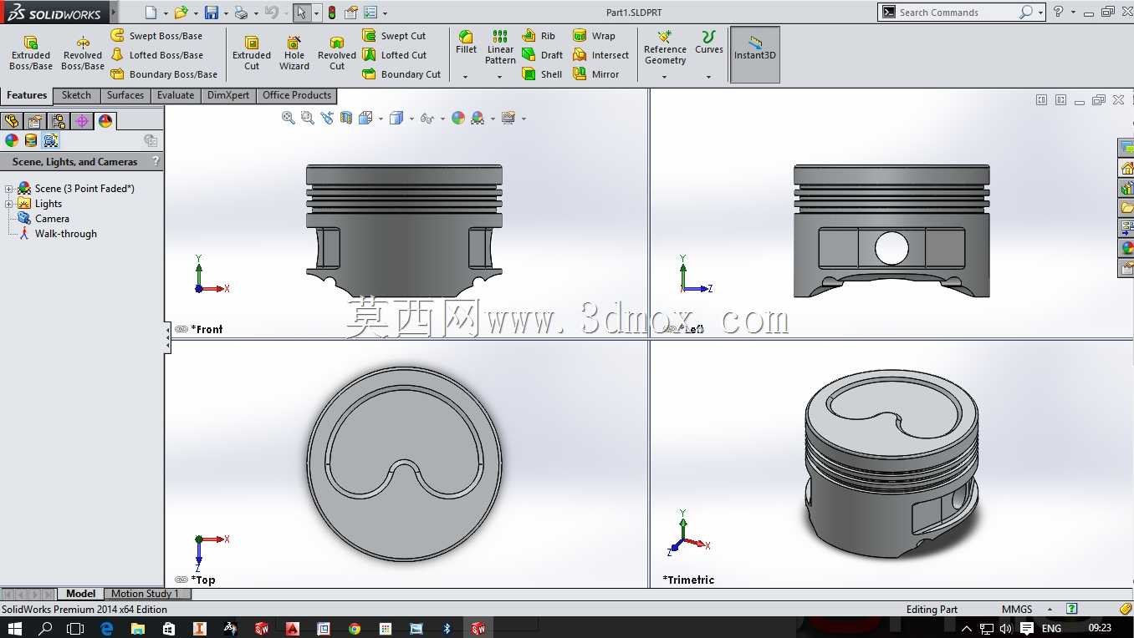Switch to the Motion Study 1 tab
1134x638 pixels.
tap(146, 594)
